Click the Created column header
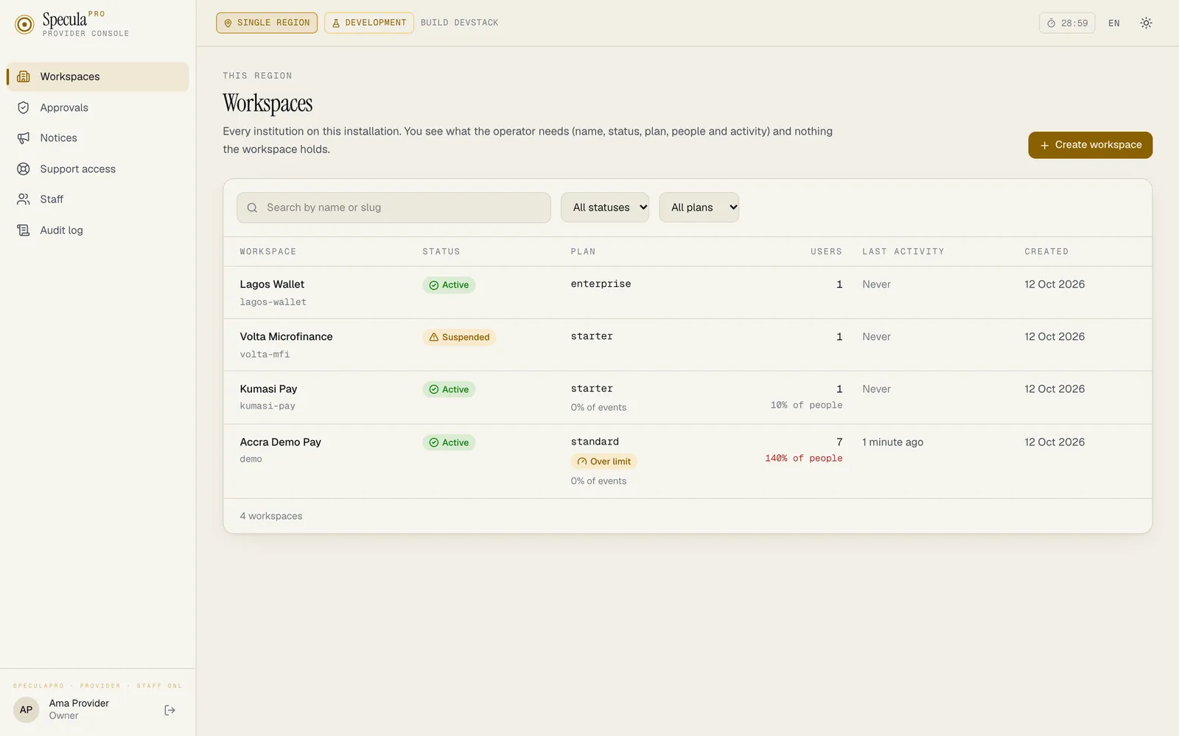 tap(1046, 252)
